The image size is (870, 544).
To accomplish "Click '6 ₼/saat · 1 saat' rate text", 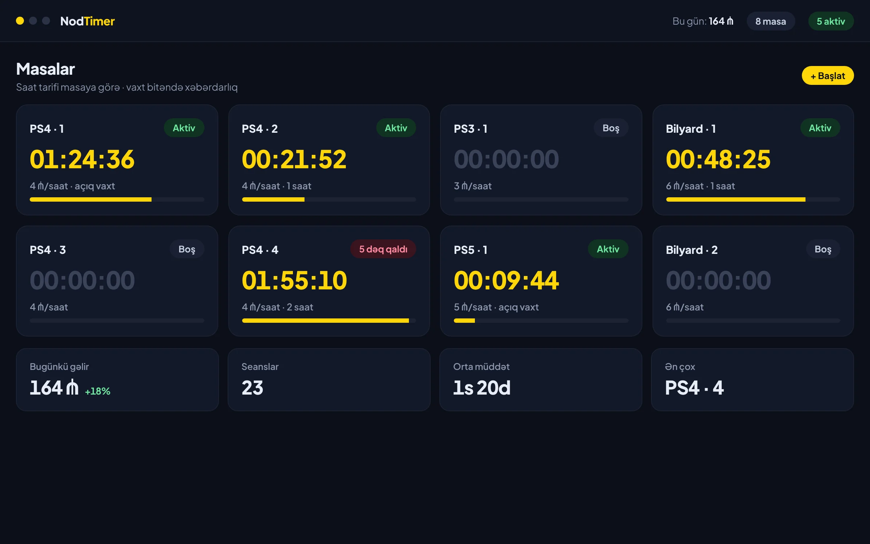I will tap(700, 186).
